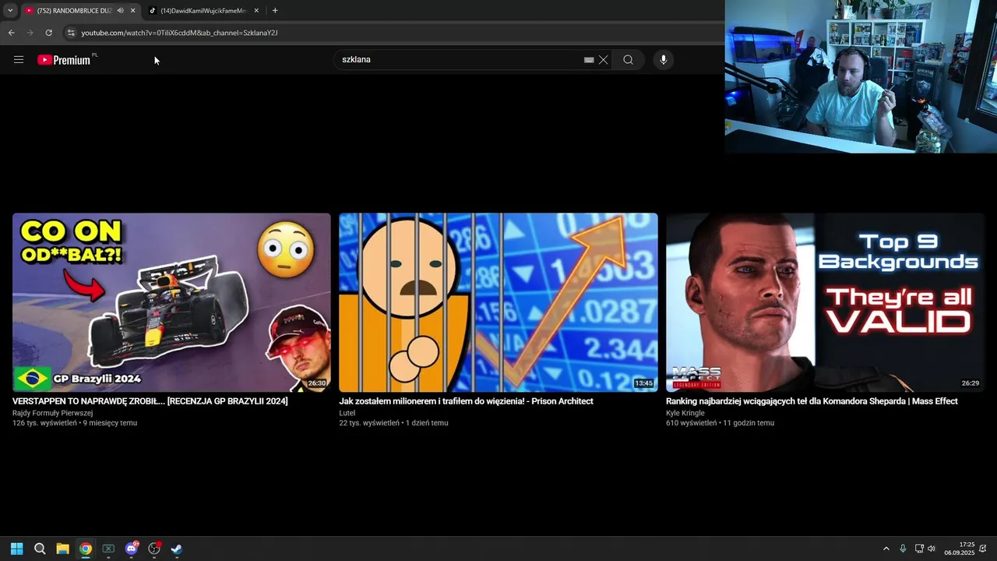Screen dimensions: 997x561
Task: Open the clock showing 17:25
Action: (x=960, y=549)
